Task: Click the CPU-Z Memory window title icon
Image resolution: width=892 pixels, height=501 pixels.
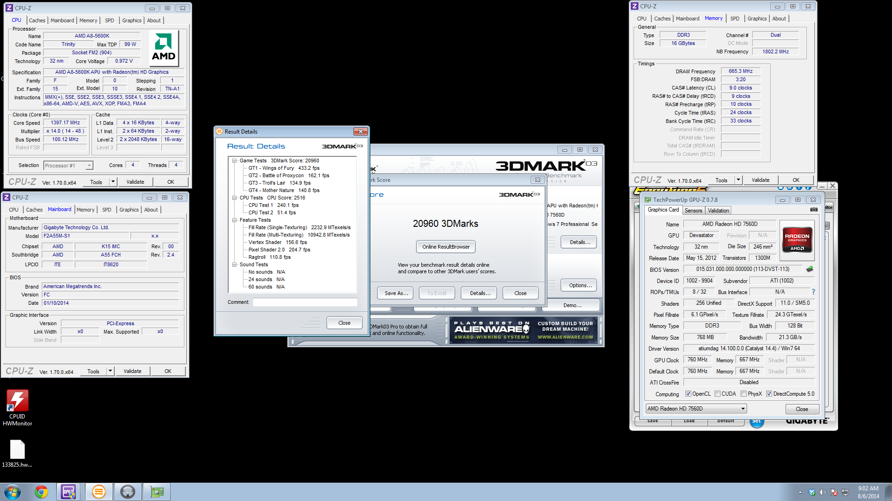Action: point(635,6)
